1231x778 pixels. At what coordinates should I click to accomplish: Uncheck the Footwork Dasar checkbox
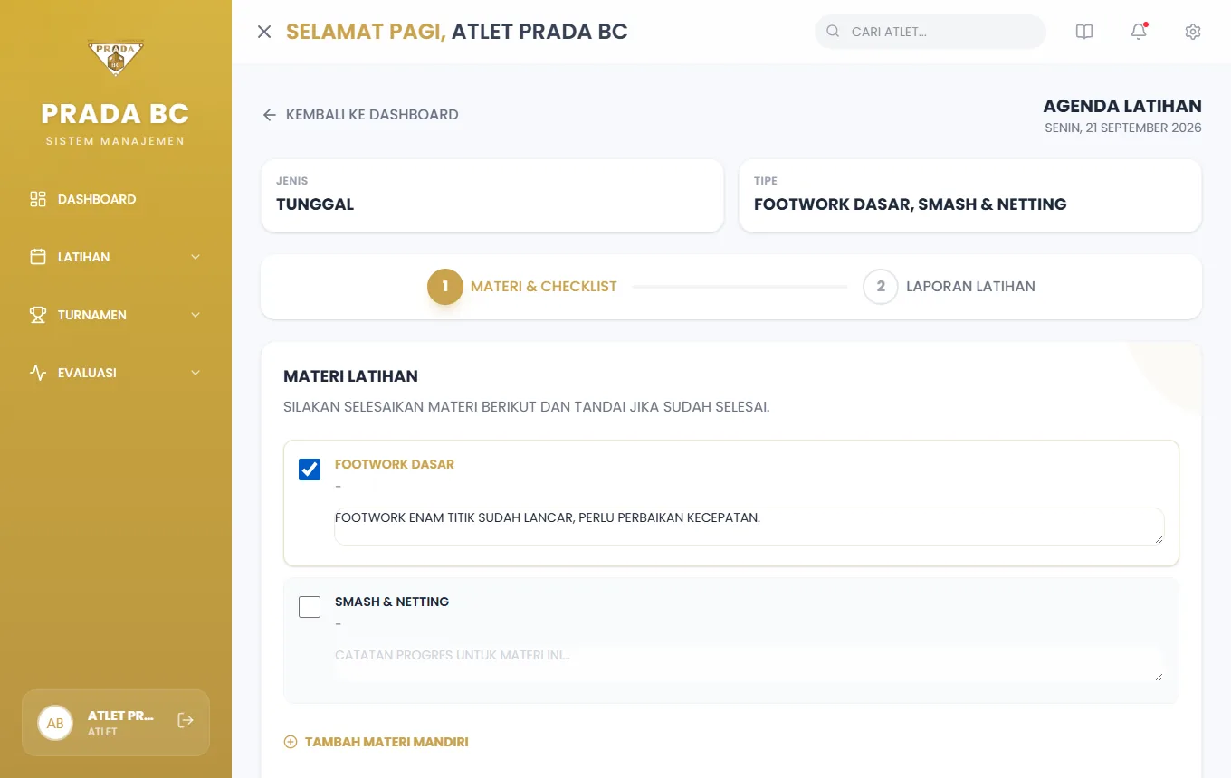(x=310, y=470)
